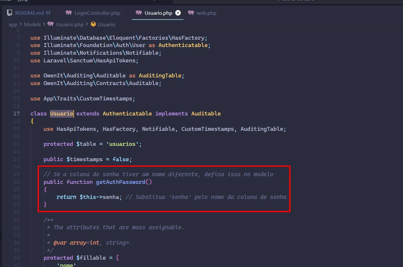Open the Models breadcrumb dropdown
Viewport: 403px width, 267px height.
tap(32, 24)
